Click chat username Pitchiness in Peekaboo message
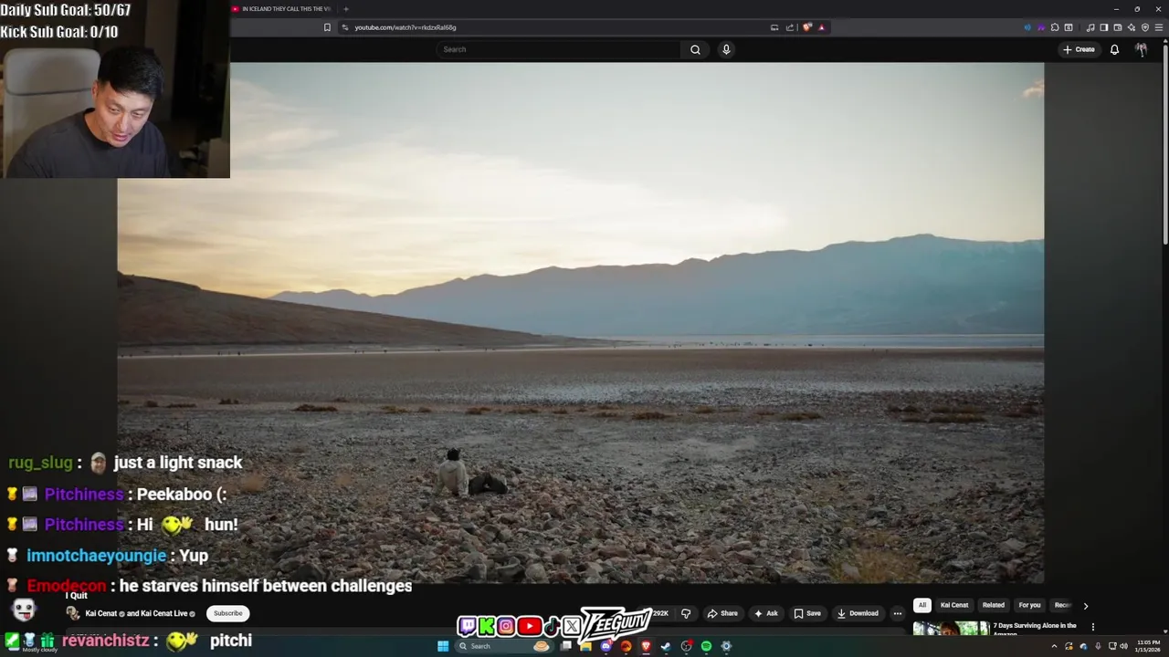 click(84, 494)
